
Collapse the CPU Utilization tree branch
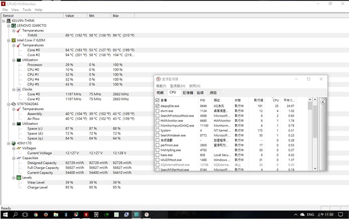click(x=13, y=60)
